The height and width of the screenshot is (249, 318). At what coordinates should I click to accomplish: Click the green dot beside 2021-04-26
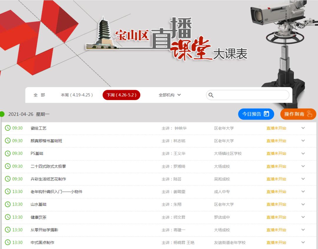[x=2, y=114]
